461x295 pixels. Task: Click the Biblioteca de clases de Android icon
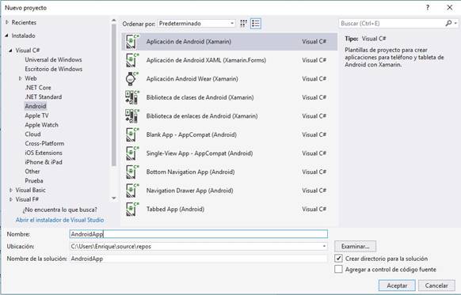tap(132, 97)
